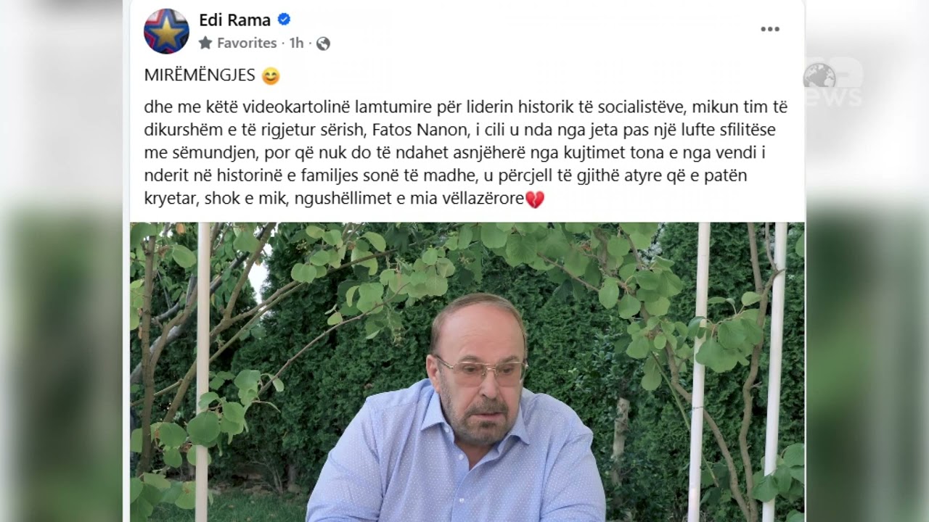Click the man's eyeglasses in the video
The image size is (929, 522).
coord(480,371)
